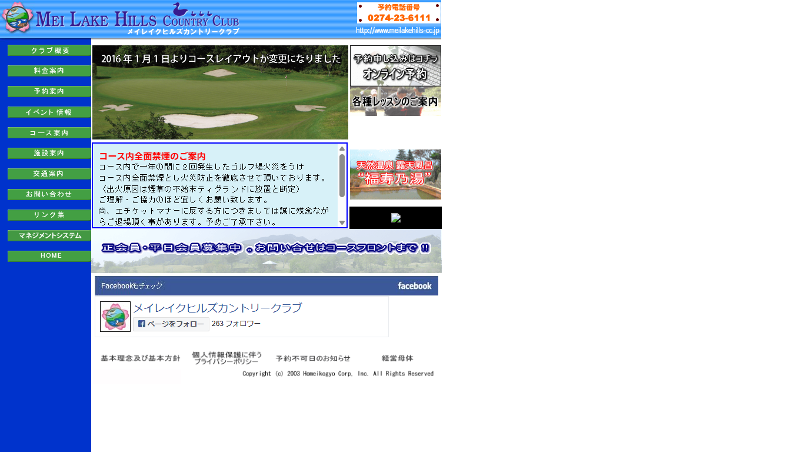Click コース内全面禁煙のご案内 heading

152,156
